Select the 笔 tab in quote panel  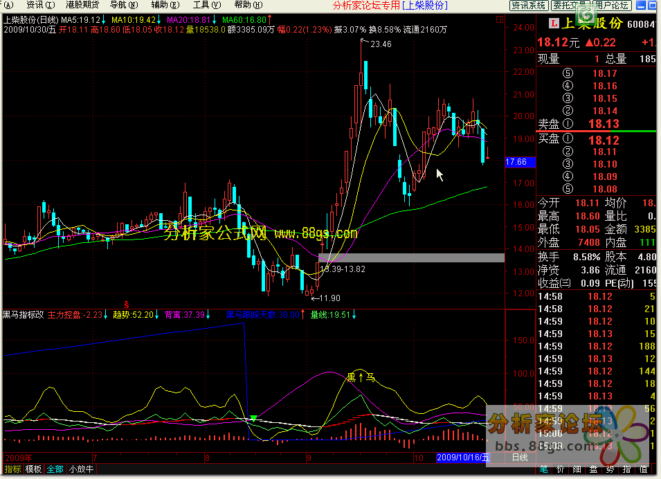coord(543,469)
